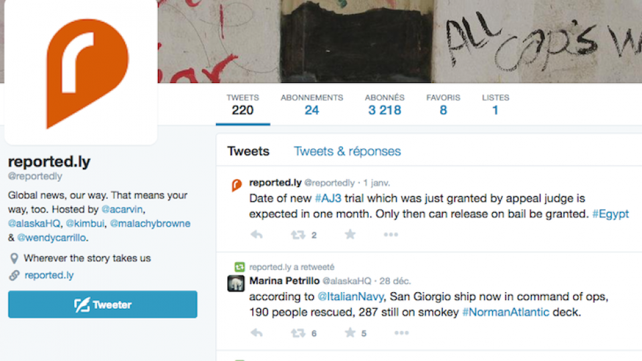Image resolution: width=642 pixels, height=361 pixels.
Task: Click the link chain icon beside reported.ly URL
Action: (14, 275)
